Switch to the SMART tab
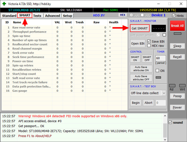The width and height of the screenshot is (187, 142). [x=25, y=15]
